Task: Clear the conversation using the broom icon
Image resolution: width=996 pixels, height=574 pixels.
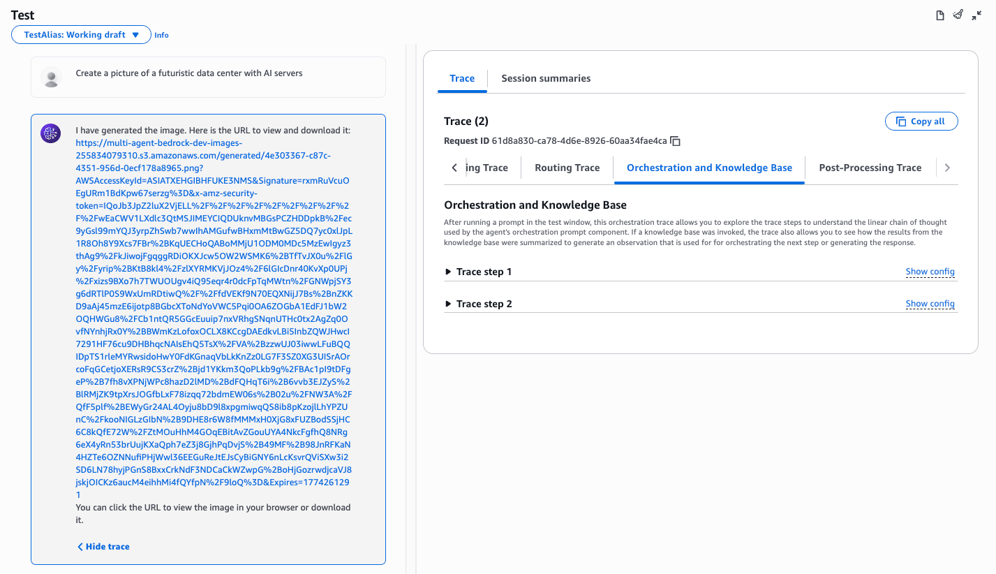Action: (958, 14)
